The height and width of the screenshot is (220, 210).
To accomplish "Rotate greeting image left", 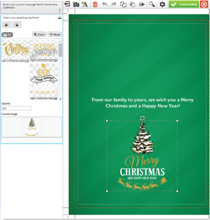I will [x=7, y=24].
